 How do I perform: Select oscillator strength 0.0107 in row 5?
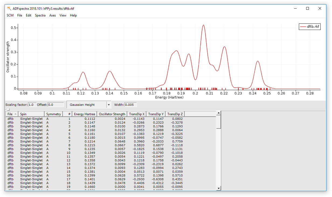pyautogui.click(x=120, y=134)
